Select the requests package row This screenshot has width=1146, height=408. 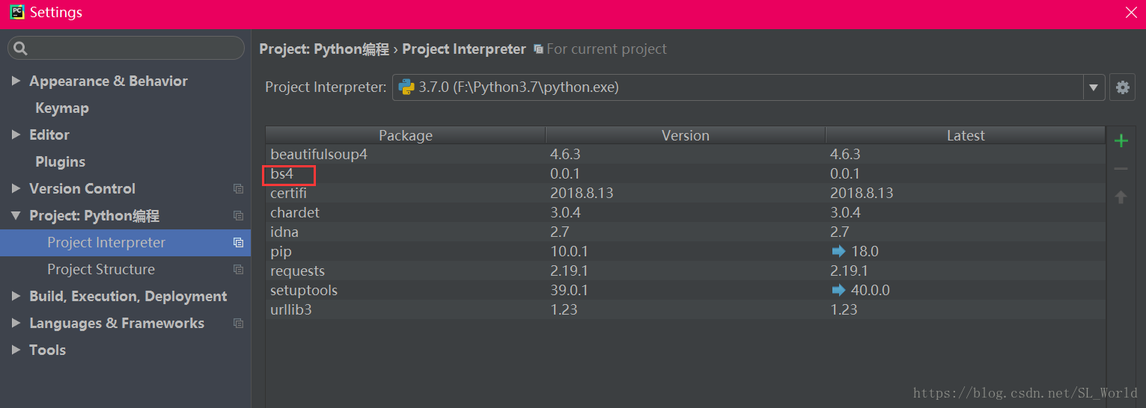(x=685, y=271)
